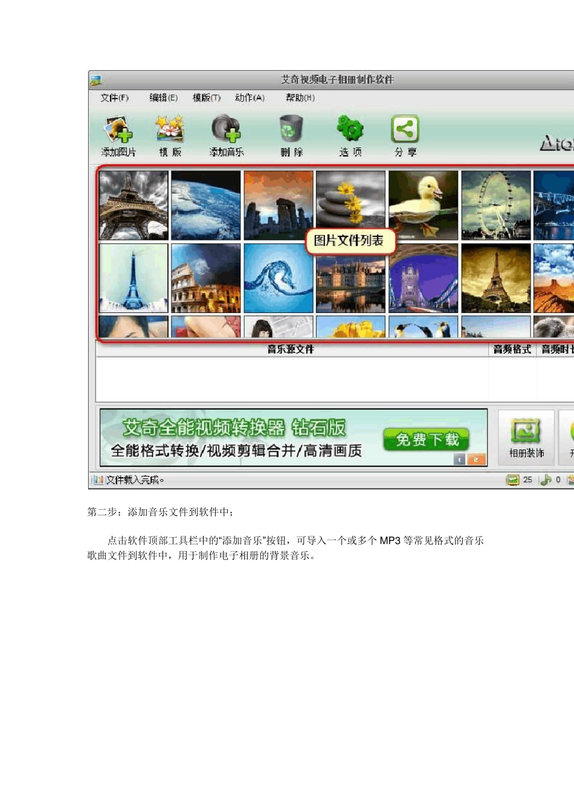Select the blue water wave thumbnail
The width and height of the screenshot is (574, 812).
[279, 279]
